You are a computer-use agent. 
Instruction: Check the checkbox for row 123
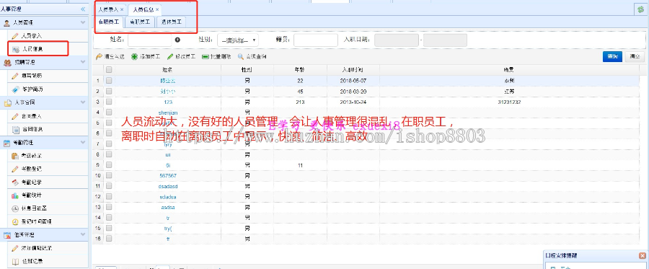(109, 102)
